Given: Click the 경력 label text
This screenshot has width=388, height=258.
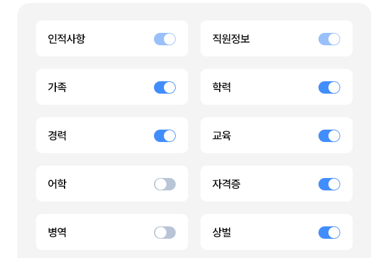Looking at the screenshot, I should tap(57, 136).
